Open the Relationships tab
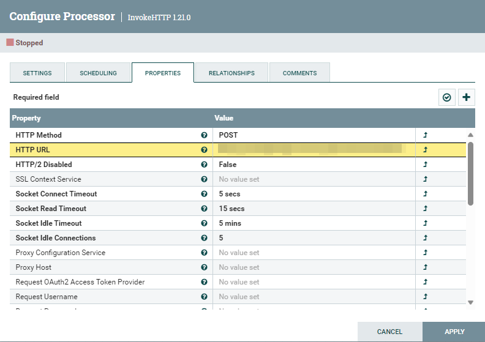 (x=231, y=73)
